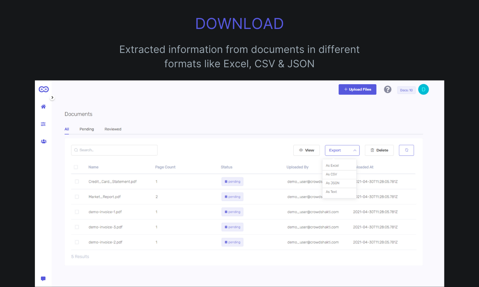
Task: Open the user avatar D menu
Action: (423, 89)
